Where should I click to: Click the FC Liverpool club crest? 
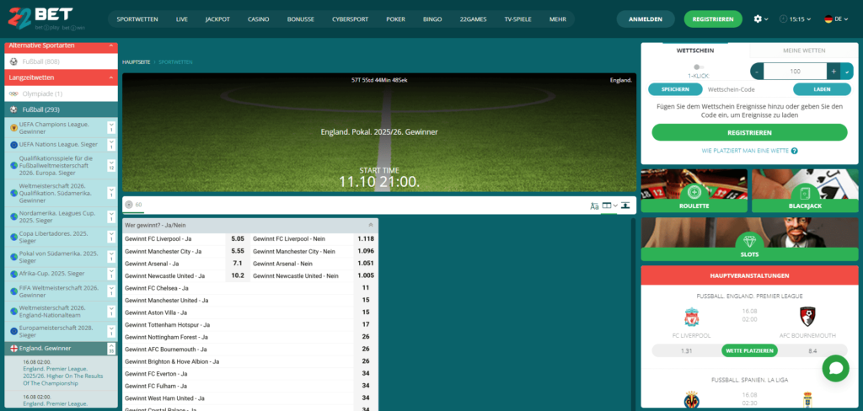point(691,317)
